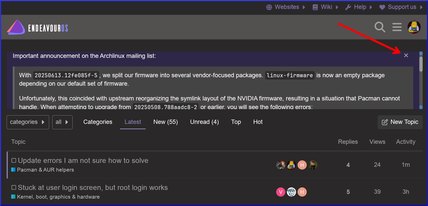Switch to the New (55) tab
The image size is (428, 206).
[x=166, y=122]
